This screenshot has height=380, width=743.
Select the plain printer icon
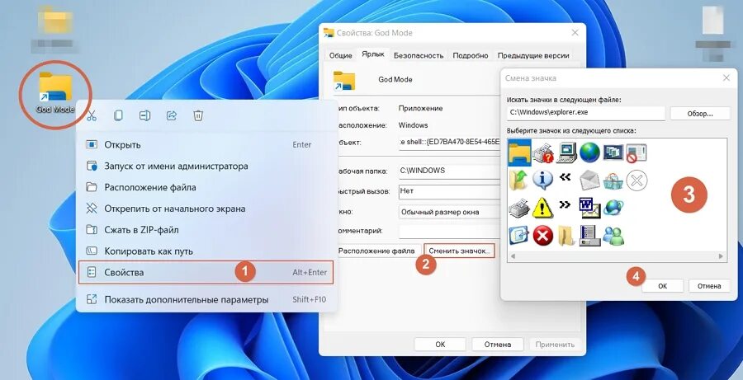point(519,208)
